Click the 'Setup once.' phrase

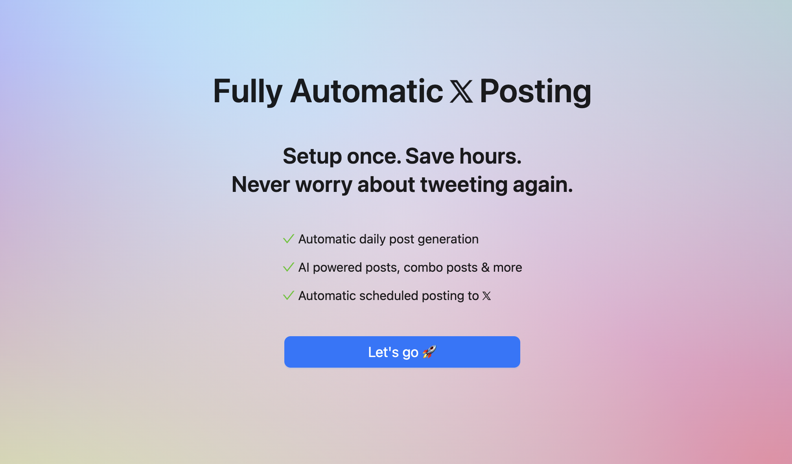point(342,156)
